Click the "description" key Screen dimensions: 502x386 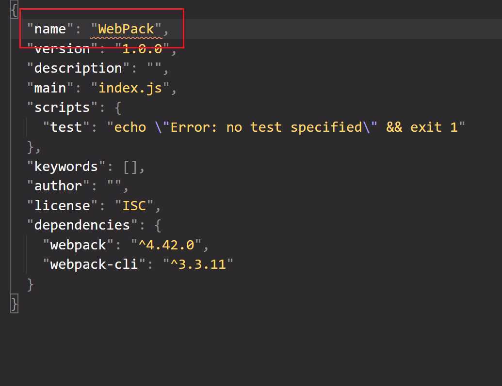tap(78, 68)
